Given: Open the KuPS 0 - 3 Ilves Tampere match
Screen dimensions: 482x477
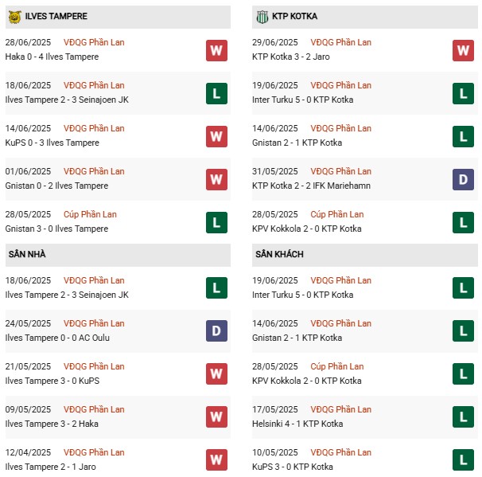Looking at the screenshot, I should (x=52, y=143).
